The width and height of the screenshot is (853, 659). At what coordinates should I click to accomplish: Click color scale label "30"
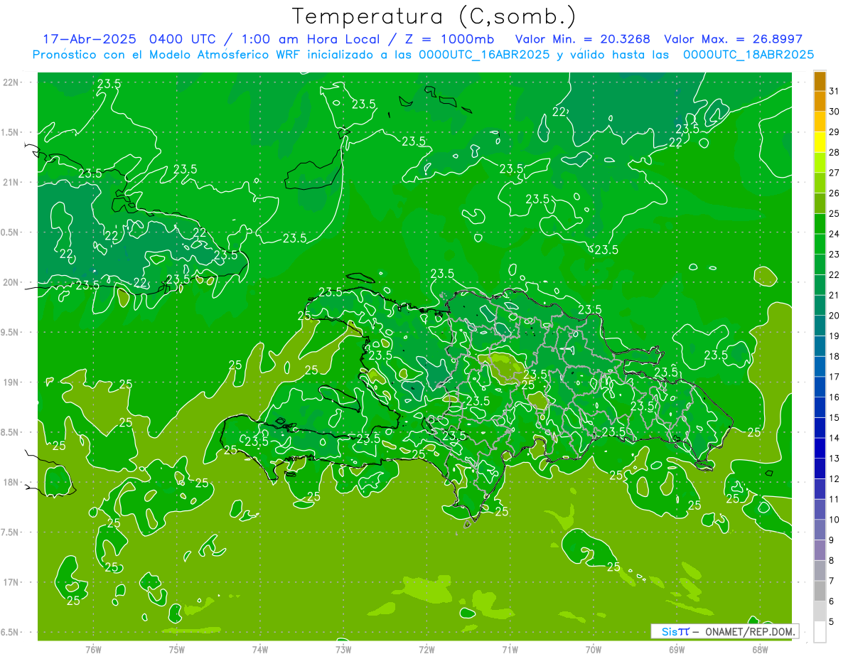click(x=834, y=112)
